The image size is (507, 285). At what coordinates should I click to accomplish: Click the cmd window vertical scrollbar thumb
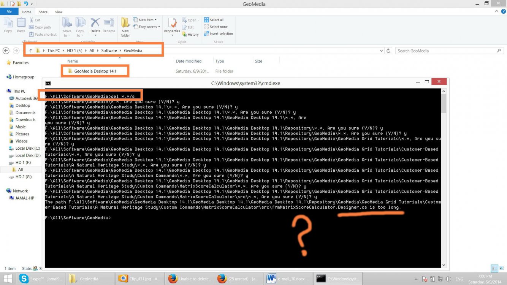click(x=444, y=103)
